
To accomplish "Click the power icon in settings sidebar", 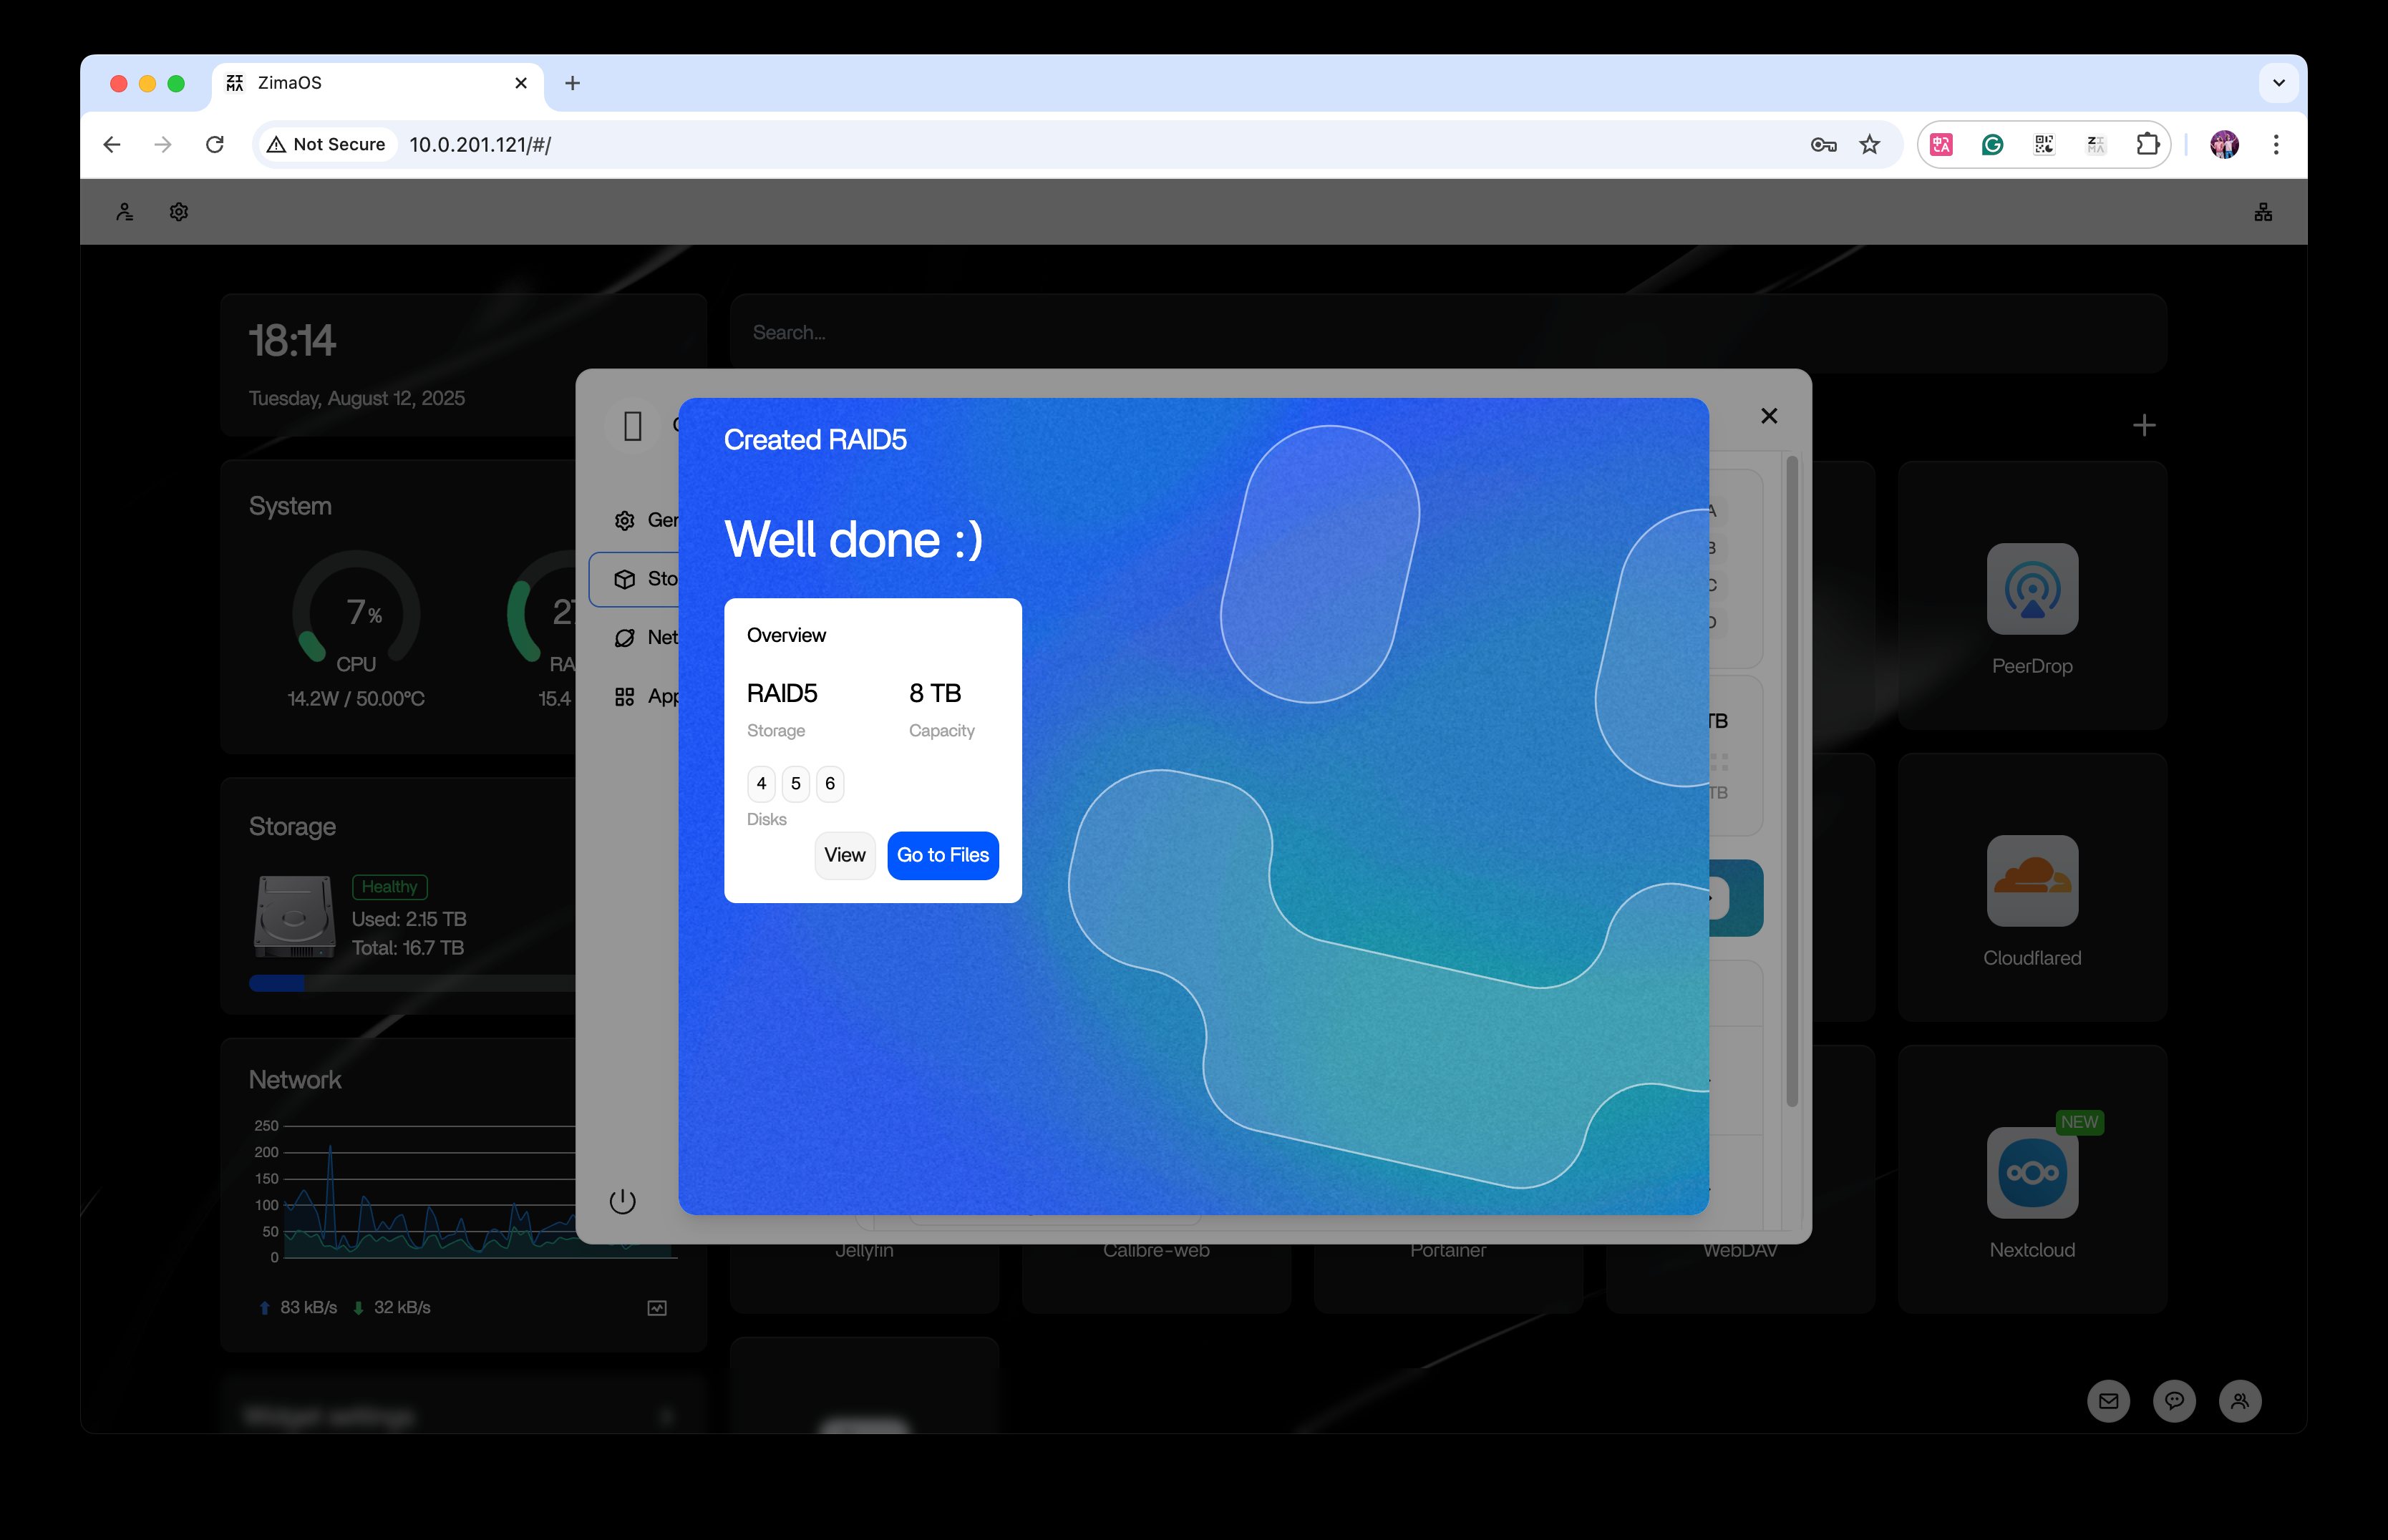I will click(x=622, y=1201).
